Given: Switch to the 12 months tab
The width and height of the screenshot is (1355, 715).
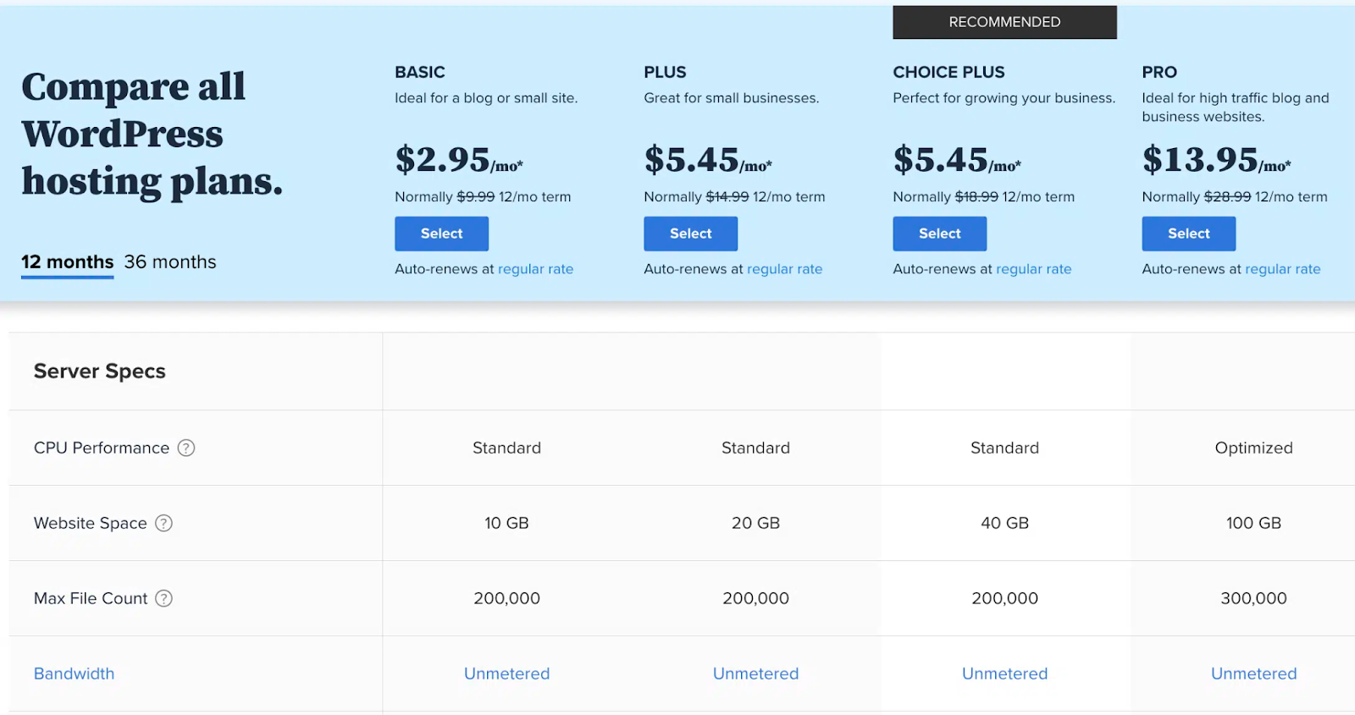Looking at the screenshot, I should coord(68,262).
